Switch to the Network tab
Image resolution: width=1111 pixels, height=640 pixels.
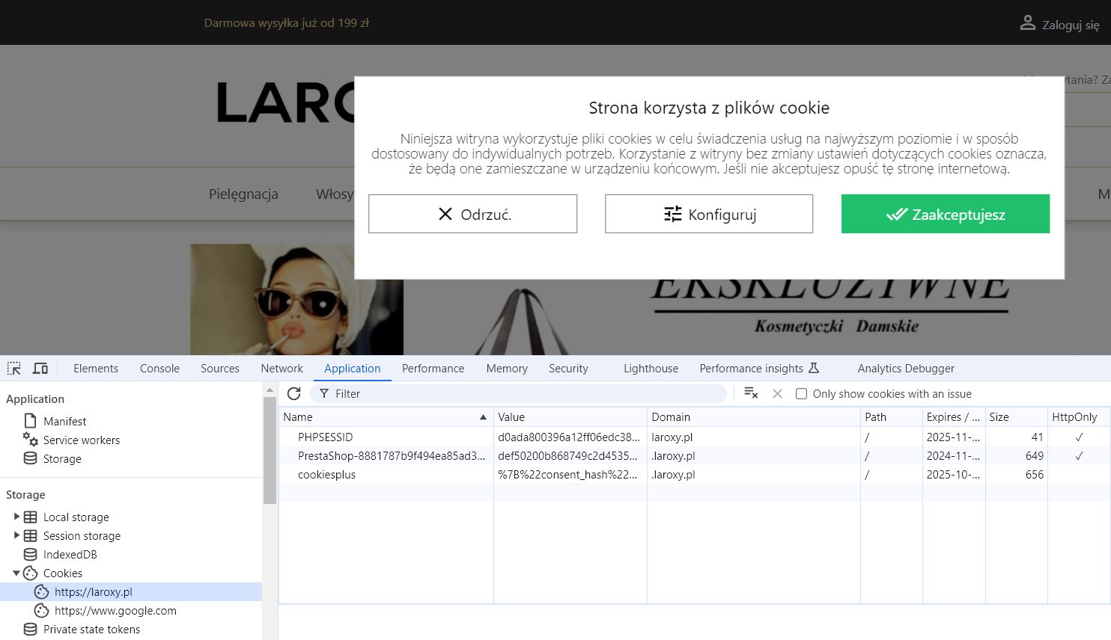click(281, 369)
